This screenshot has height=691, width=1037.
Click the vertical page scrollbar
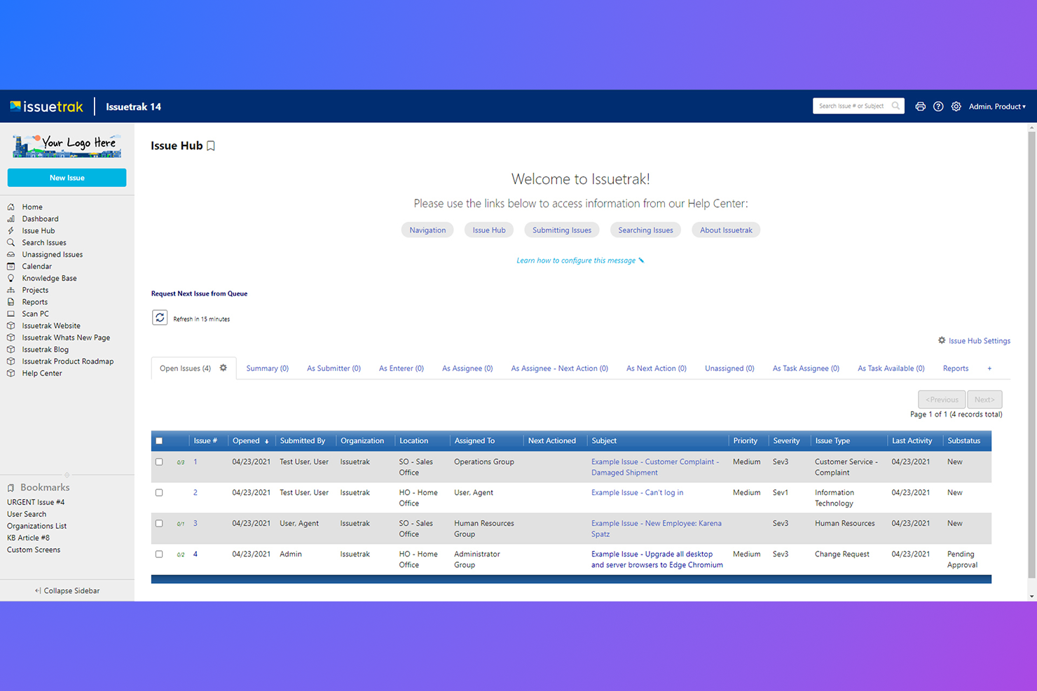coord(1031,350)
